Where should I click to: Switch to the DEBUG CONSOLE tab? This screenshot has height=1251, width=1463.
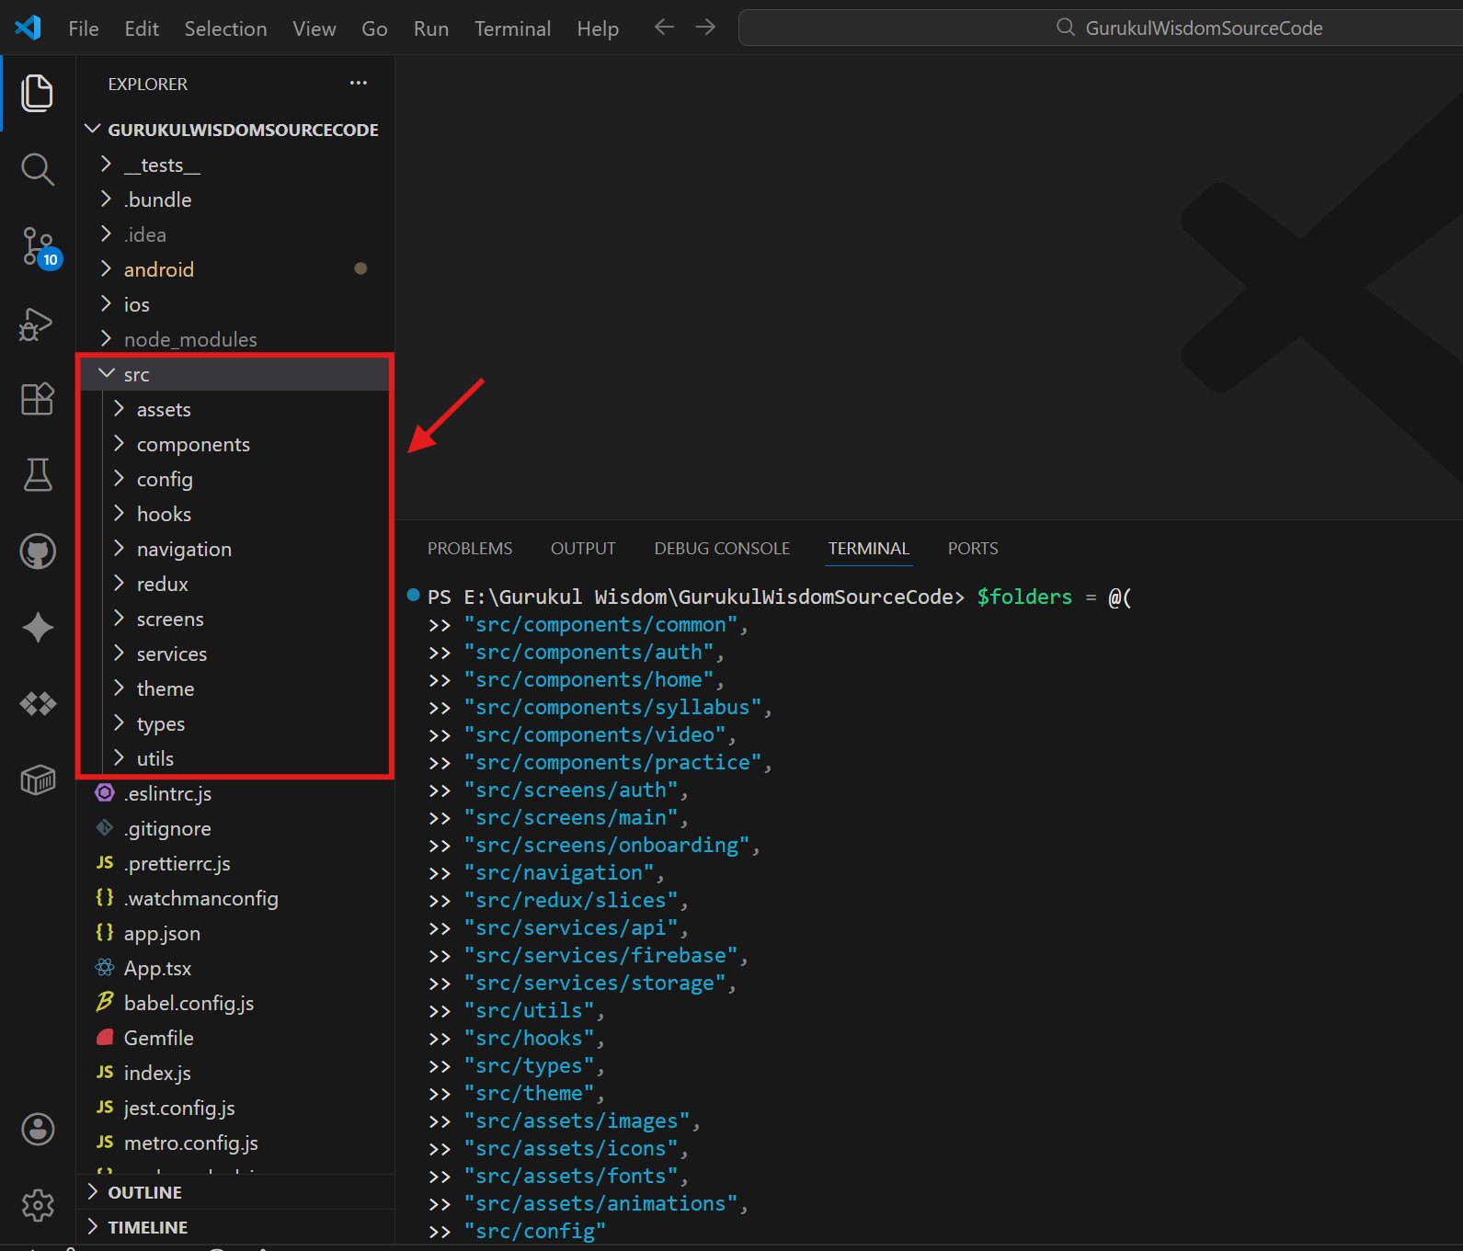pyautogui.click(x=722, y=549)
